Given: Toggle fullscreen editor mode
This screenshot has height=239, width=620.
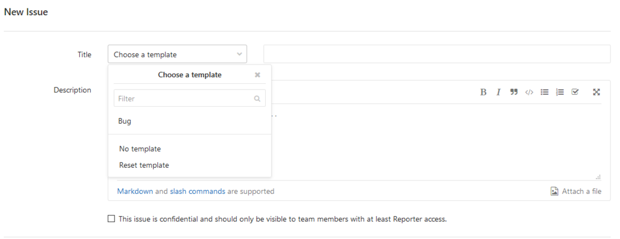Looking at the screenshot, I should [x=596, y=92].
